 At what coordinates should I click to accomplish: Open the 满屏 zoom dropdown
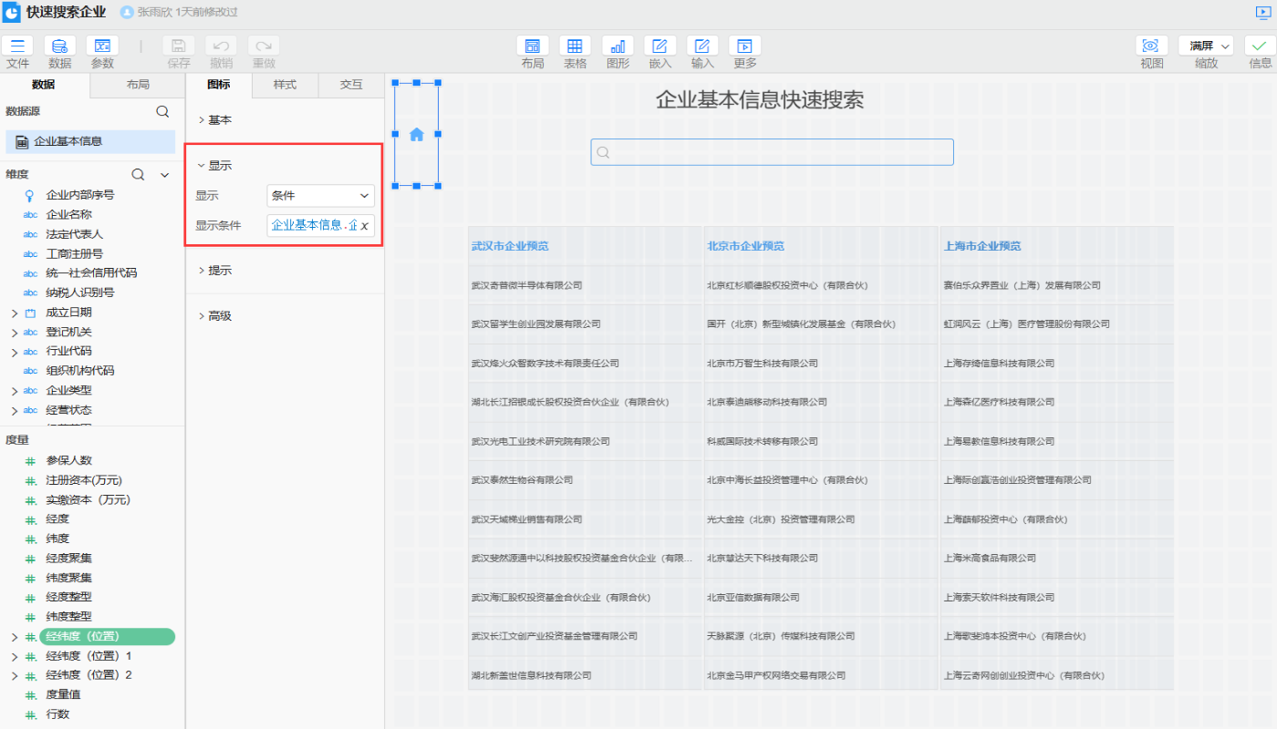pos(1206,46)
